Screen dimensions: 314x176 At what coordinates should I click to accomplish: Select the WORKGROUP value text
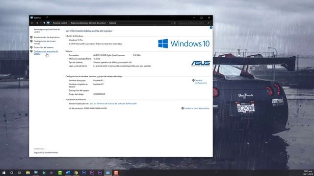click(99, 94)
